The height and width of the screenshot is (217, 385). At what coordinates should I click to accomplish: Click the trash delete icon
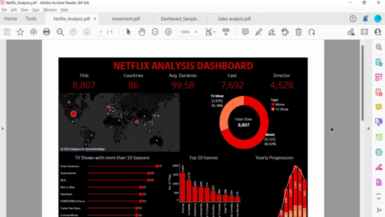[x=298, y=32]
